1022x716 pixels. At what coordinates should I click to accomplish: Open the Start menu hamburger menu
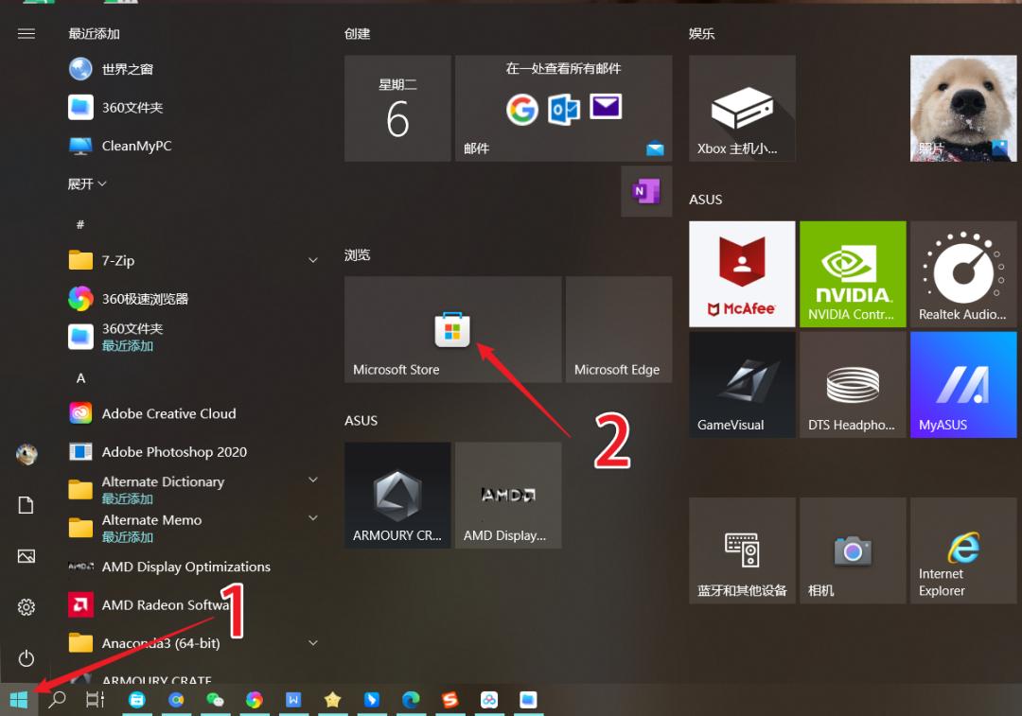click(26, 33)
